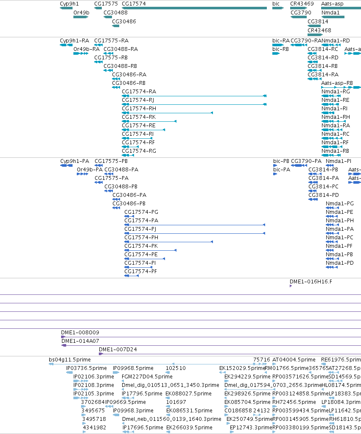Select protein CG17574-PA
The height and width of the screenshot is (434, 361).
pyautogui.click(x=141, y=221)
